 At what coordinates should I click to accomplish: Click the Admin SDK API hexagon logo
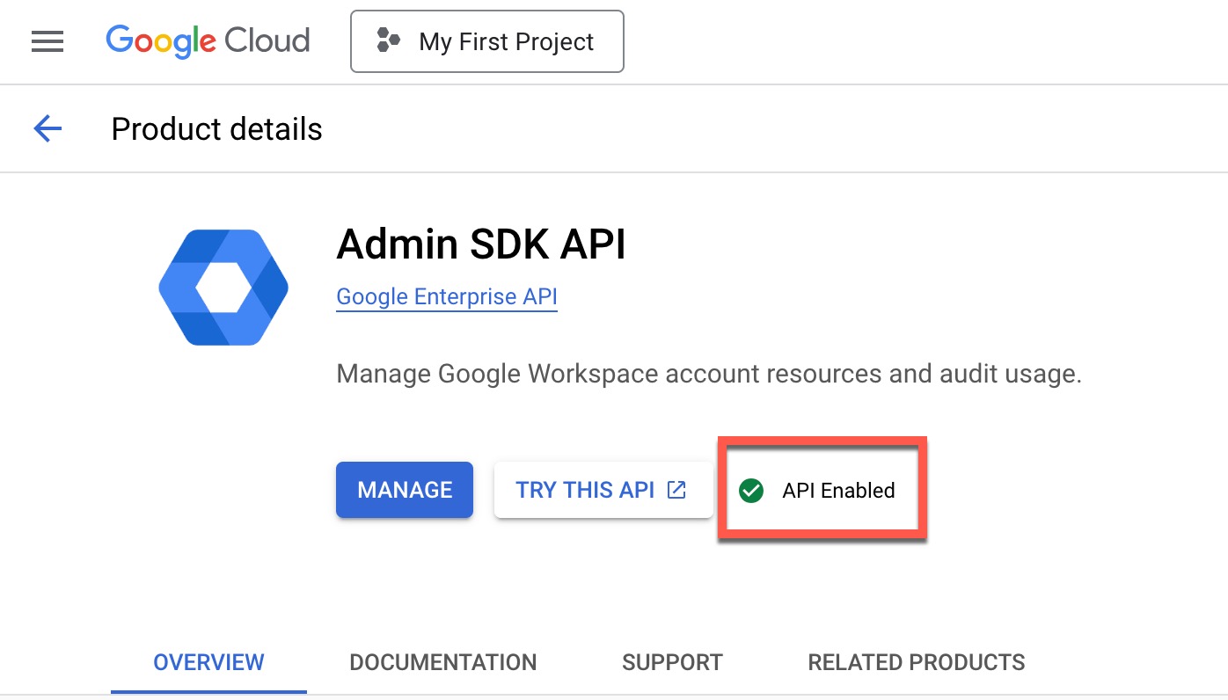coord(223,287)
